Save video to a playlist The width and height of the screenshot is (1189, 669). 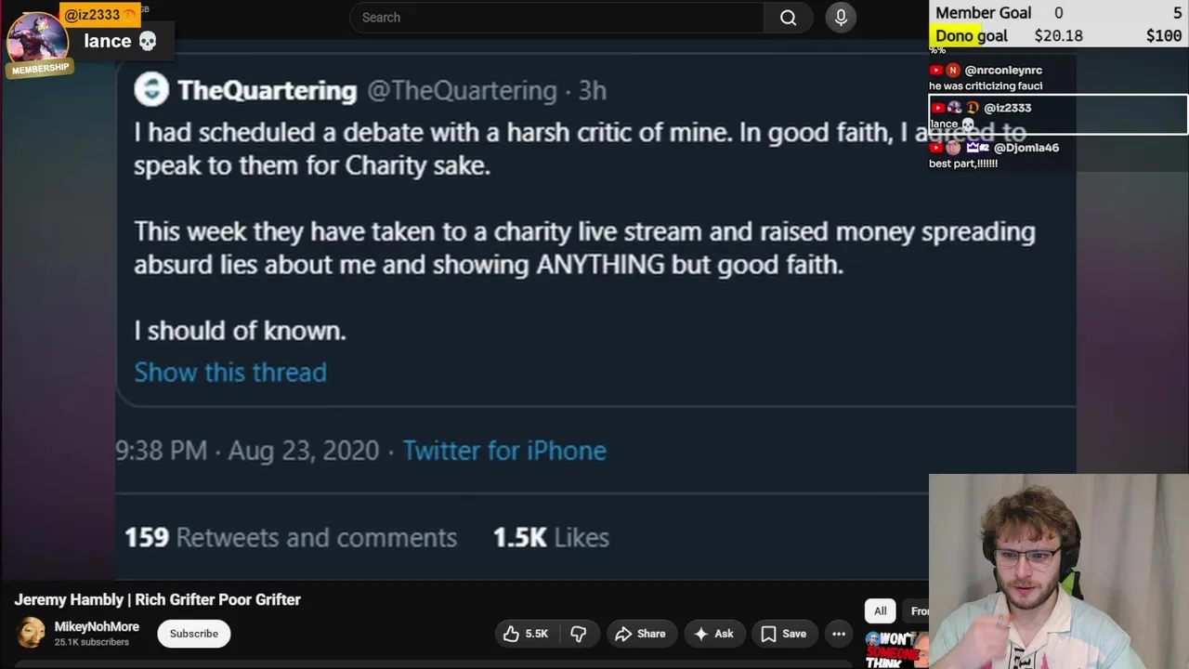coord(783,634)
